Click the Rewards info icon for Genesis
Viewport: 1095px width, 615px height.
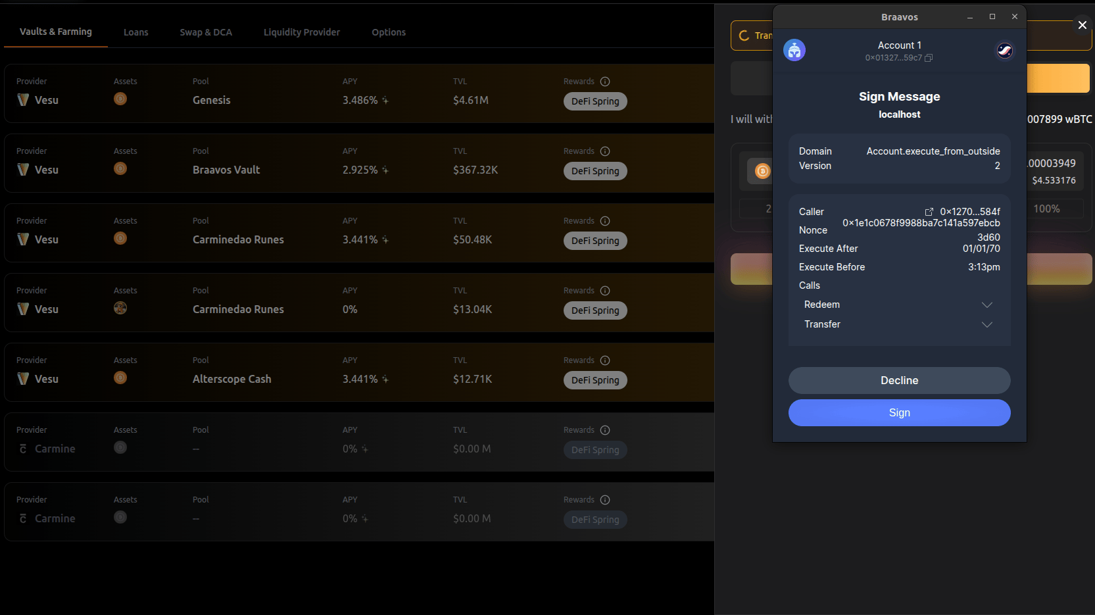click(605, 82)
